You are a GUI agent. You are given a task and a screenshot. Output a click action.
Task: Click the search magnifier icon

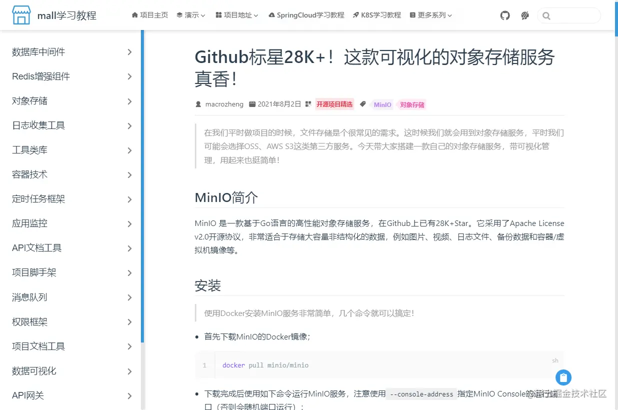point(546,16)
